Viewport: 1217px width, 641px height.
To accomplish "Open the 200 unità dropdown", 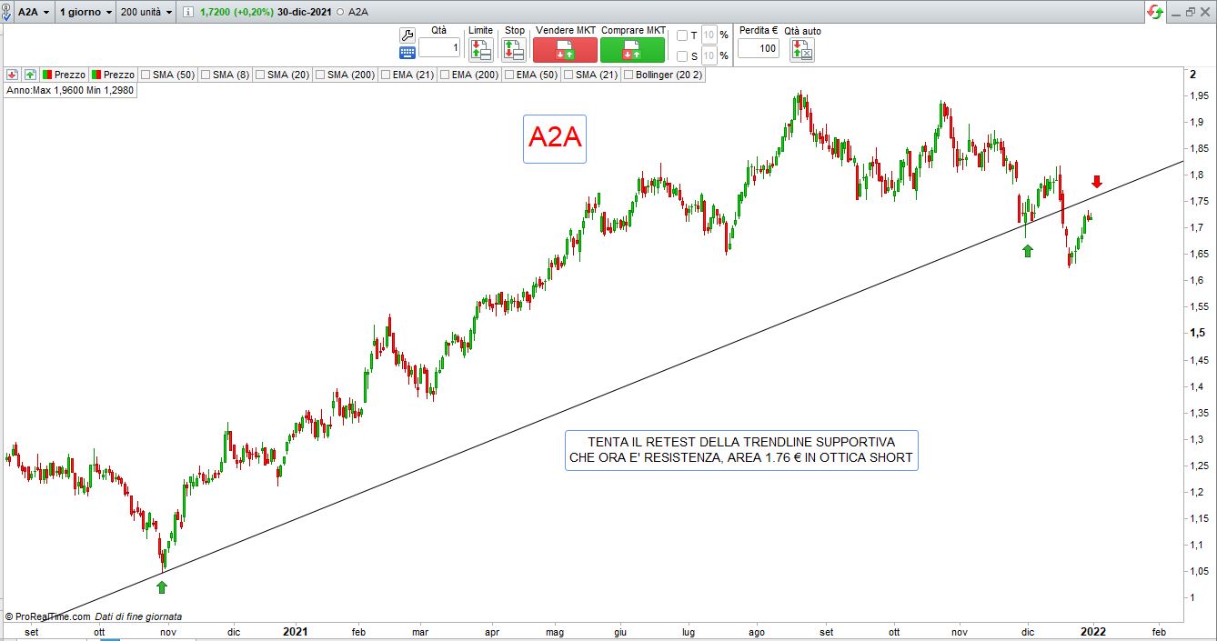I will [146, 12].
